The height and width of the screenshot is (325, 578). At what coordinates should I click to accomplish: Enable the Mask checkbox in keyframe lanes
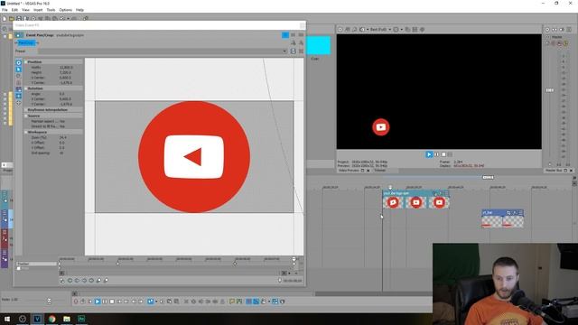tap(18, 269)
